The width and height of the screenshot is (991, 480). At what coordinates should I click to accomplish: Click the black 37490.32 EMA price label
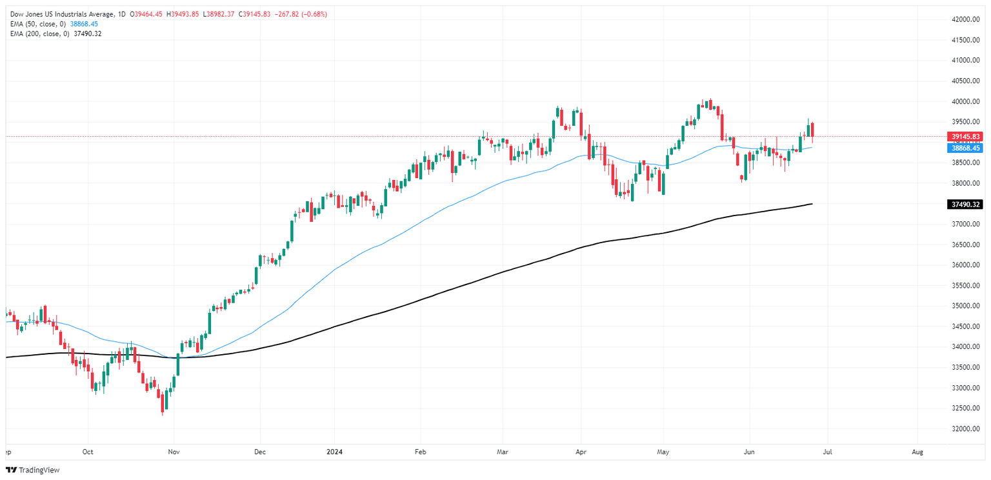(966, 205)
